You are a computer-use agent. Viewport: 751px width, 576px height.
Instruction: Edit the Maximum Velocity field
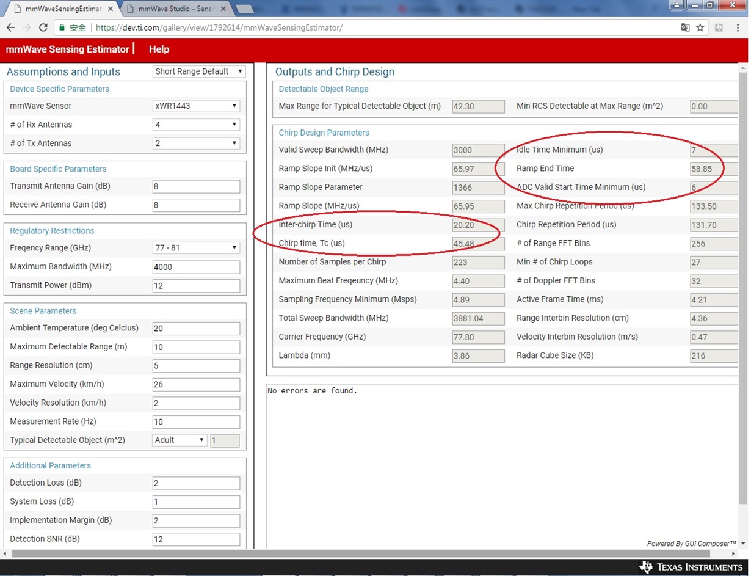pyautogui.click(x=196, y=385)
